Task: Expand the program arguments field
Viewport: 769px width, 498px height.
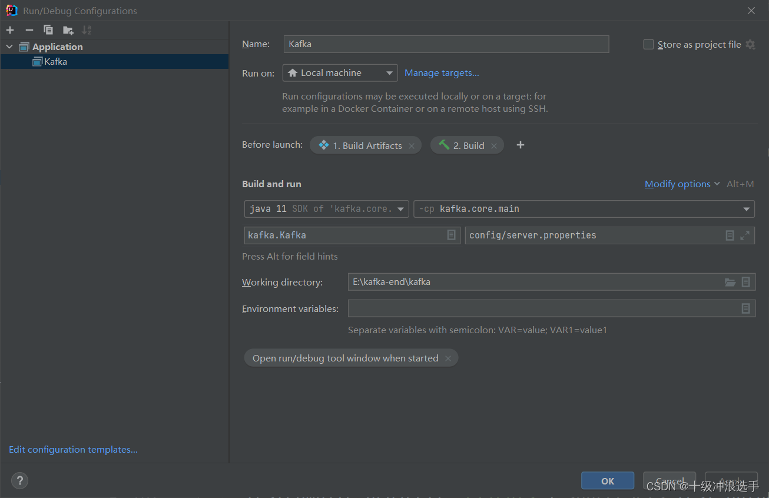Action: click(x=745, y=235)
